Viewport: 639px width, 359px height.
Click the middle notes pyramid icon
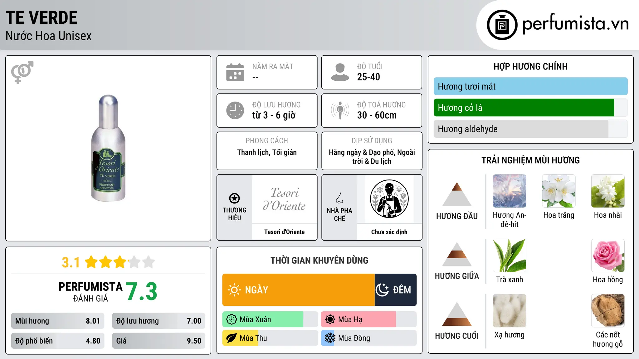[x=457, y=254]
